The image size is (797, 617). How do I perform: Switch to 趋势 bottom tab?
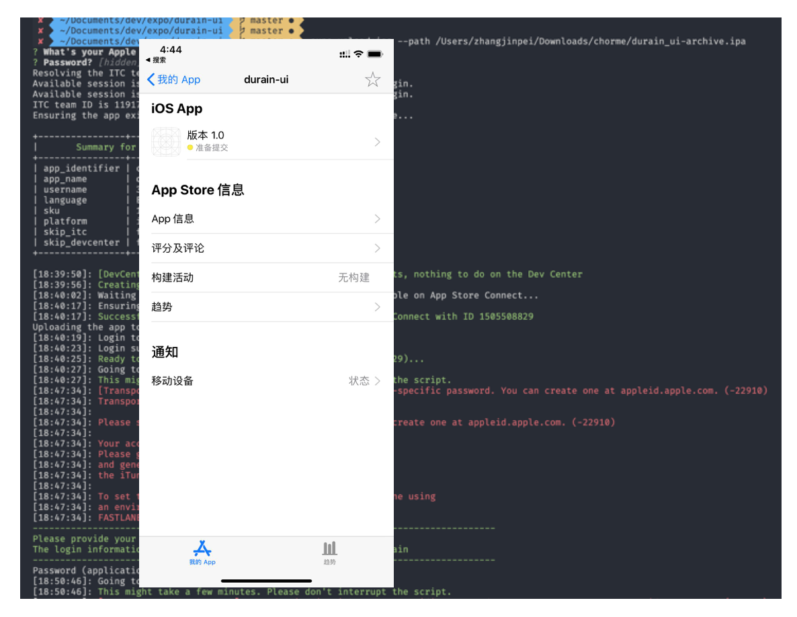330,553
